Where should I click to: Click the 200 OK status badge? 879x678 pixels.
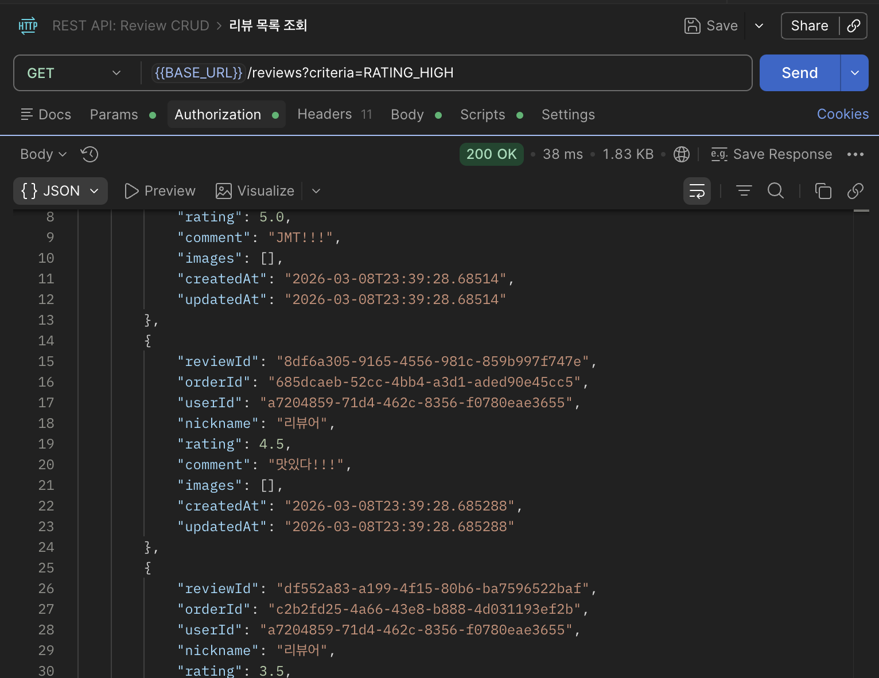[x=492, y=154]
